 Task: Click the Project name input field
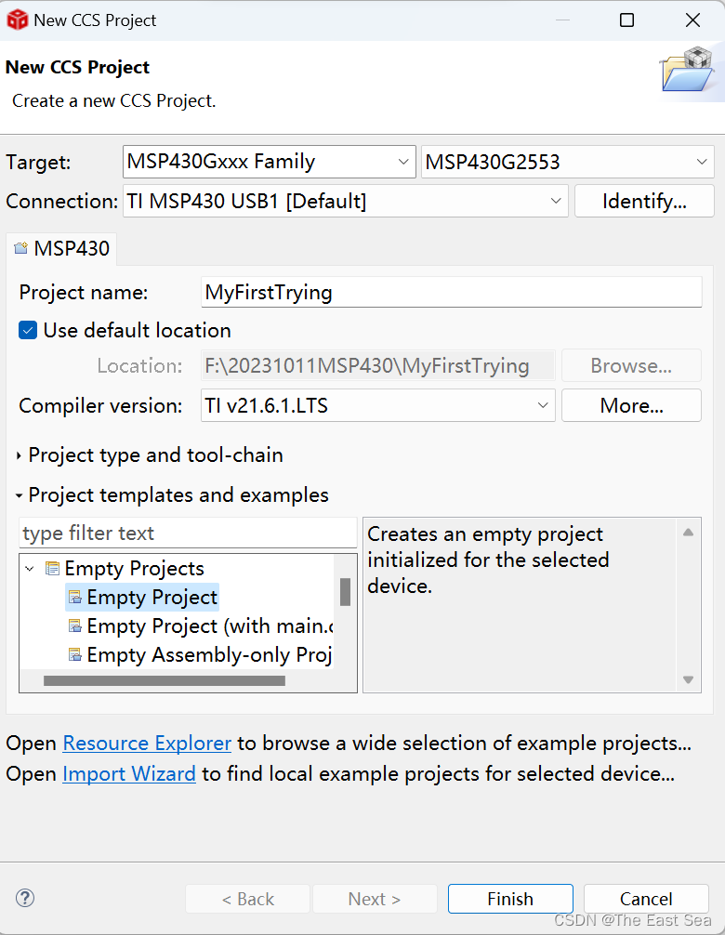tap(451, 292)
